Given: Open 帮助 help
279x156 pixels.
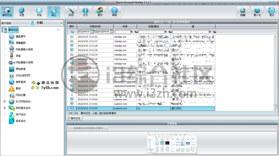Looking at the screenshot, I should point(114,12).
